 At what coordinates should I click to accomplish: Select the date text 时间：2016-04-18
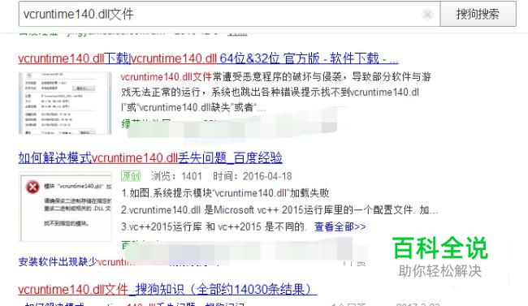pos(252,176)
